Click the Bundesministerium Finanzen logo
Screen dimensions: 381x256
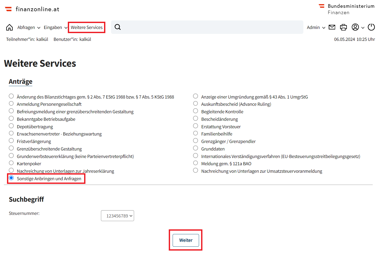coord(347,9)
